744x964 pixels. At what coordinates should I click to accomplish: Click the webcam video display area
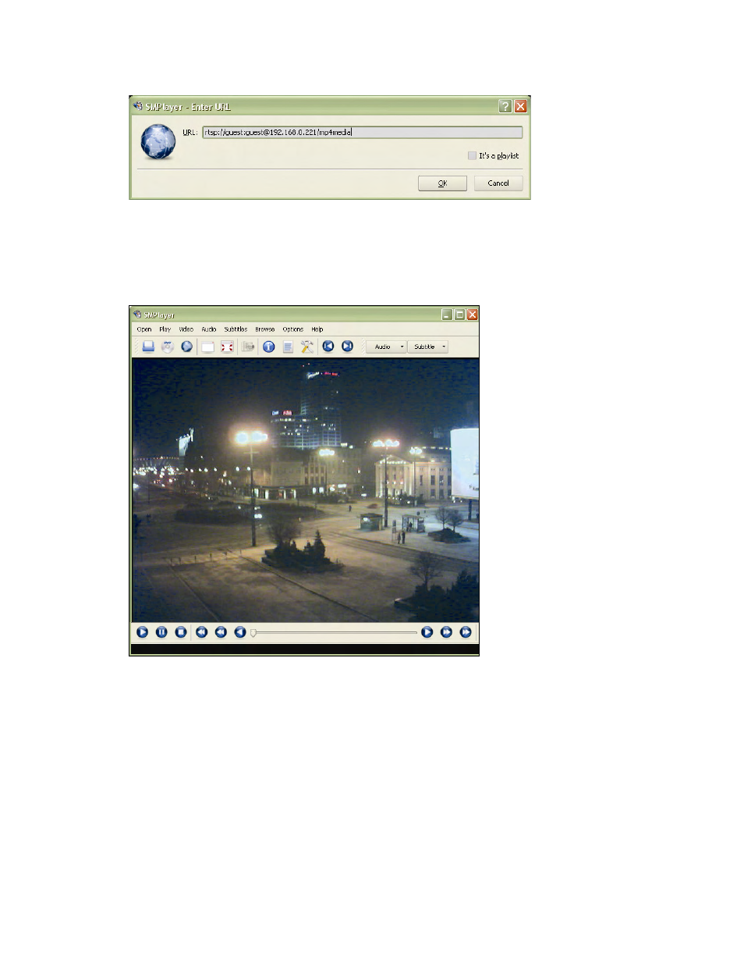[305, 489]
